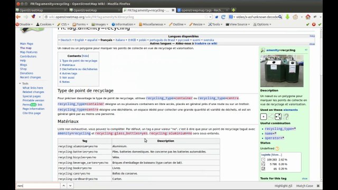Viewport: 338px width, 190px height.
Task: Open the Options dropdown
Action: click(262, 24)
